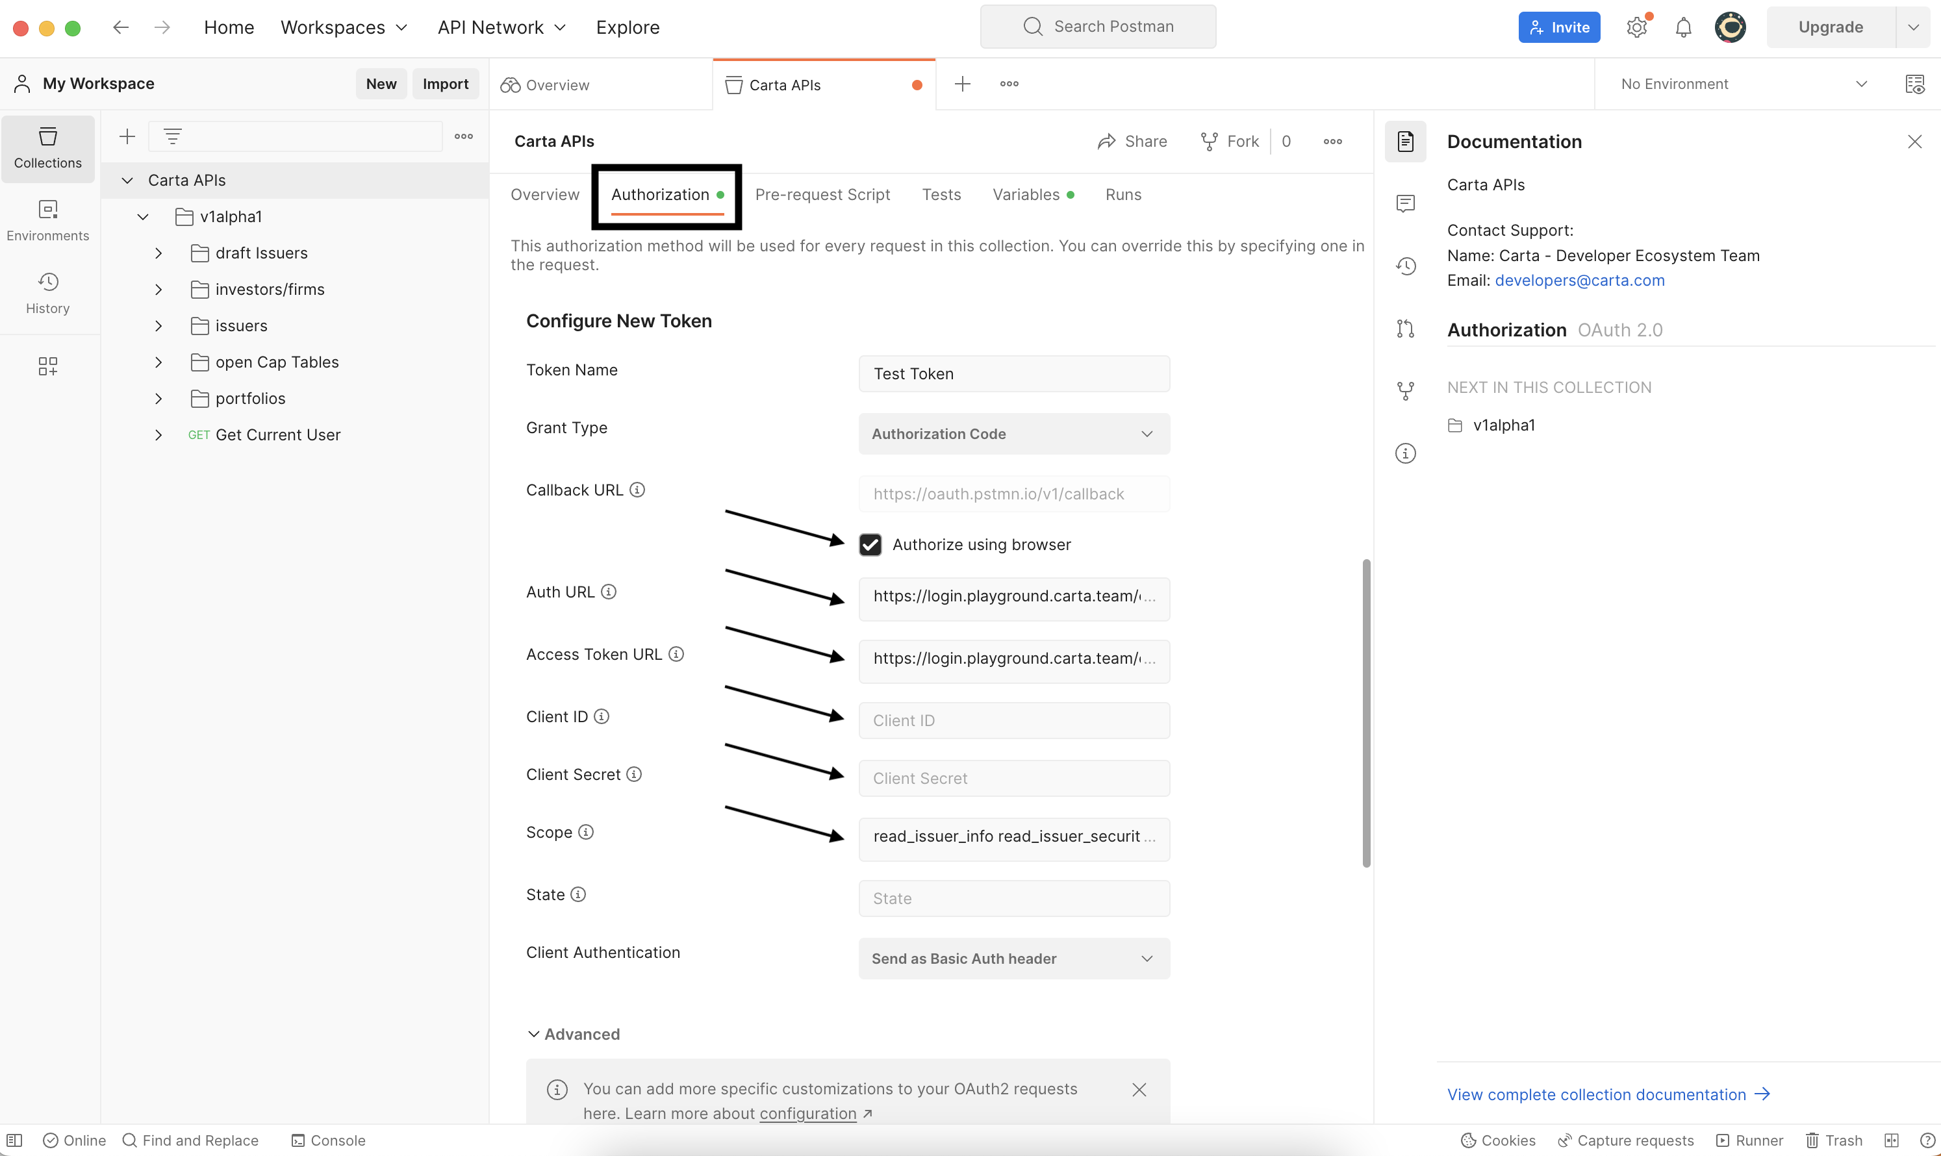This screenshot has height=1156, width=1941.
Task: Open comments icon in right sidebar
Action: (1405, 203)
